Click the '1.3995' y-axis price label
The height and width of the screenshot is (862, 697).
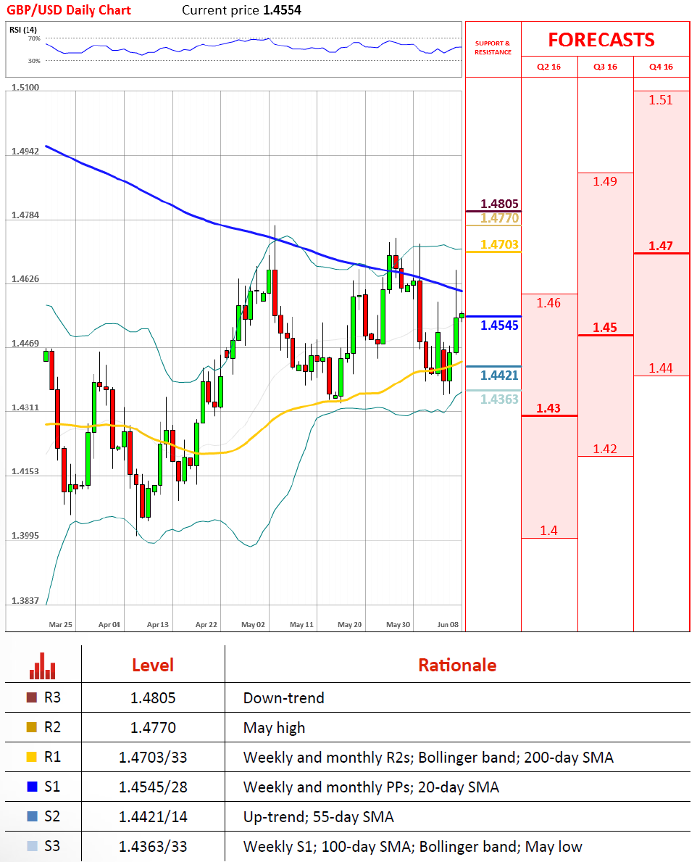25,536
